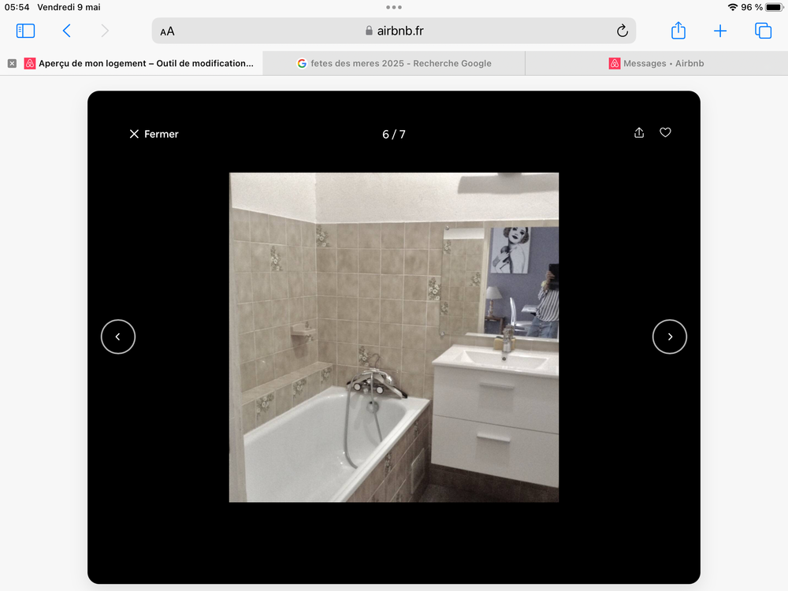The height and width of the screenshot is (591, 788).
Task: Switch to fetes des meres 2025 tab
Action: [x=394, y=63]
